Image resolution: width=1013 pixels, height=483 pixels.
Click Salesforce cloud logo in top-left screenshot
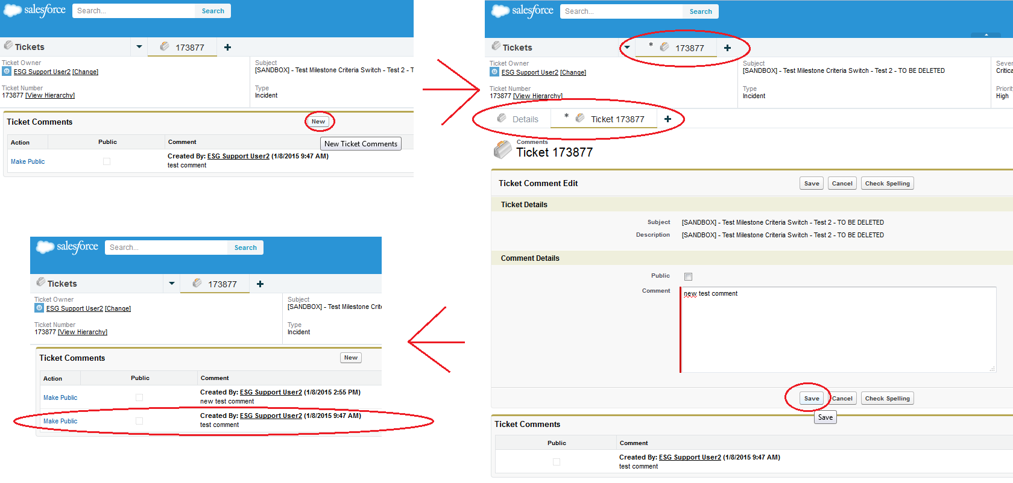tap(12, 11)
